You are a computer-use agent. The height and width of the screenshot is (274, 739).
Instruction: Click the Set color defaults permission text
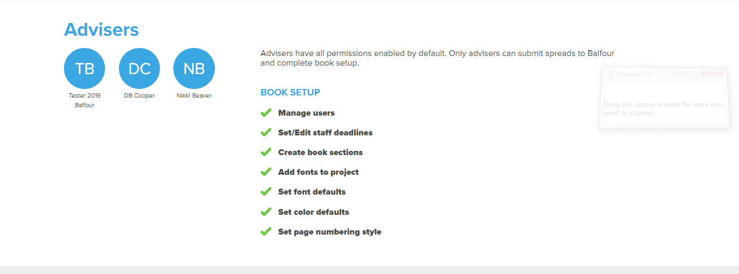(x=314, y=212)
